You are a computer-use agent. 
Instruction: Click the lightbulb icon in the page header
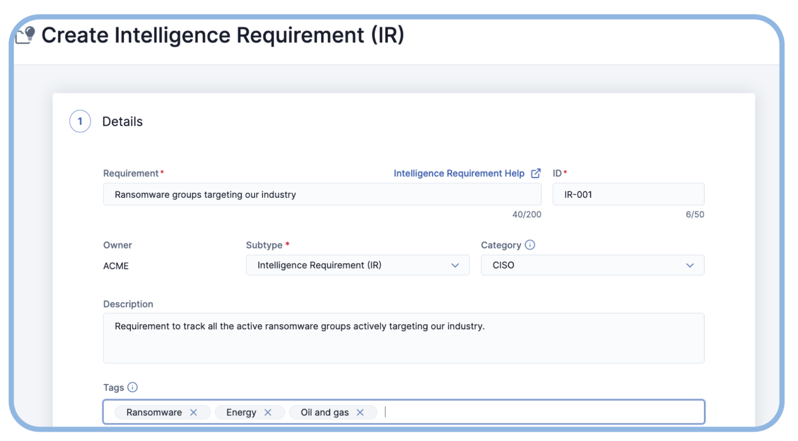coord(25,35)
